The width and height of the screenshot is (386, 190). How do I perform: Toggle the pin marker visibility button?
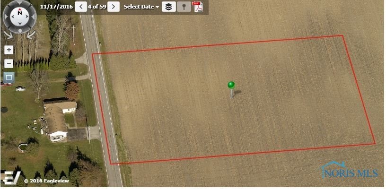tap(184, 7)
